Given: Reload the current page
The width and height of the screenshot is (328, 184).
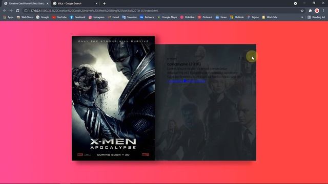Looking at the screenshot, I should tap(17, 10).
